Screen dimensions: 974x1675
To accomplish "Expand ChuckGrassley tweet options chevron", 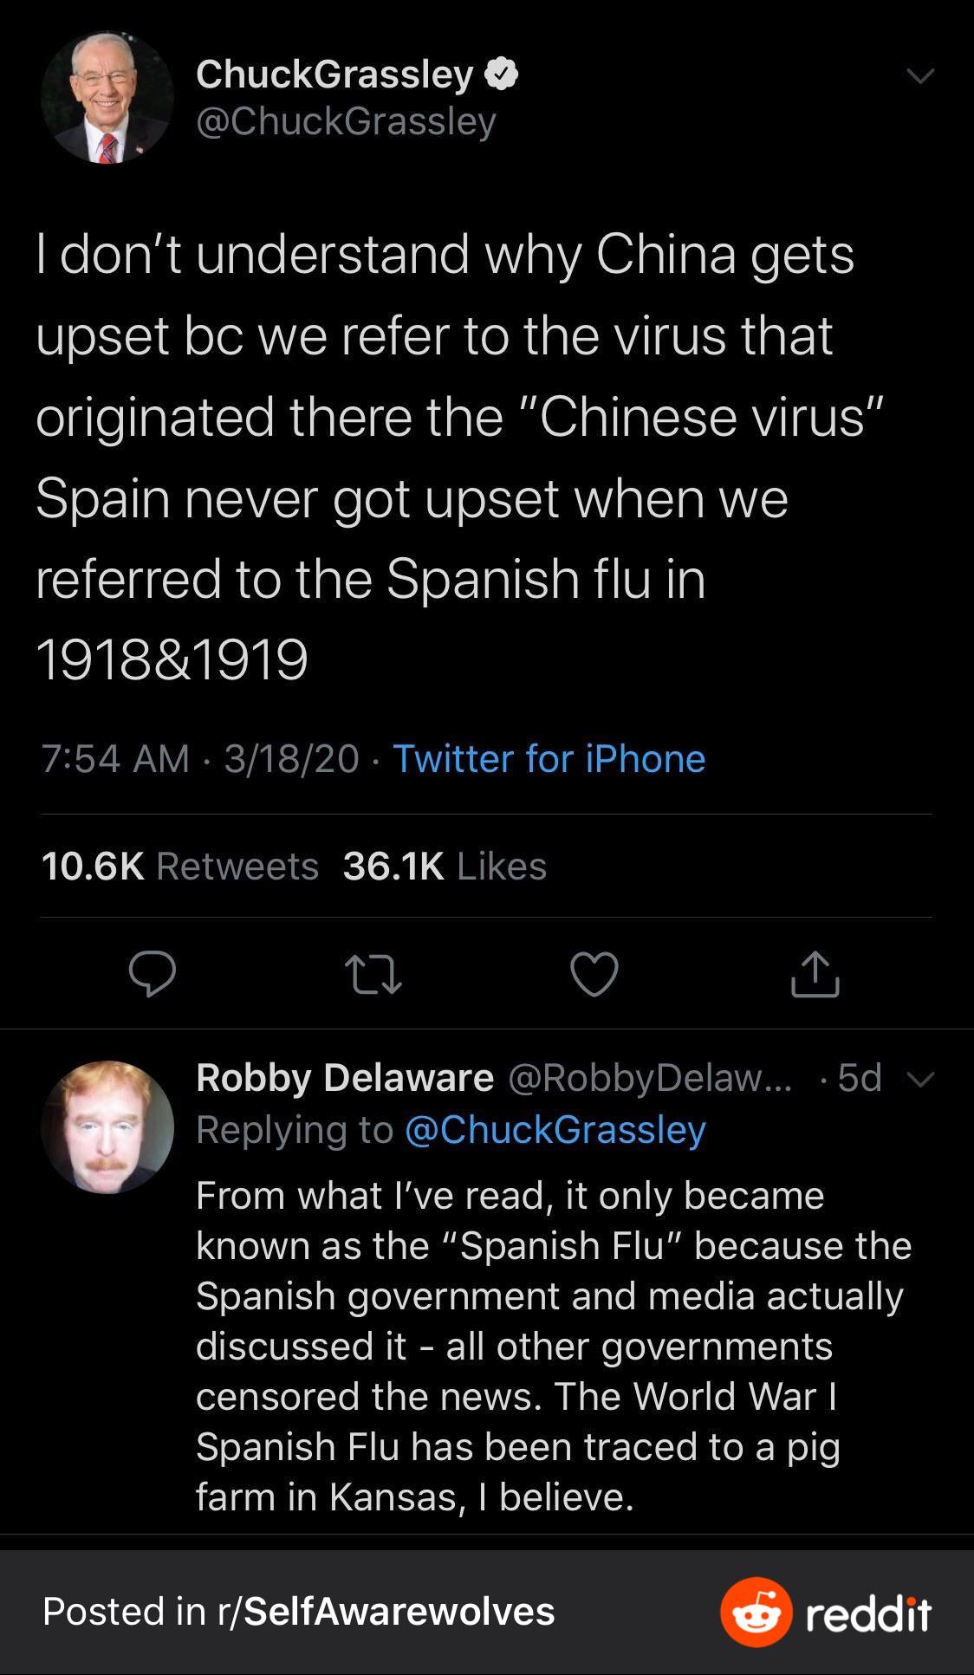I will pos(919,76).
